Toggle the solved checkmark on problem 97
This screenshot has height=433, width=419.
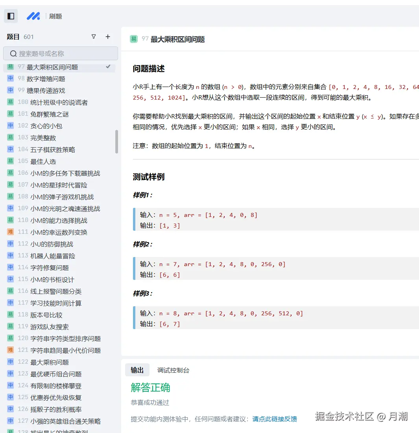pyautogui.click(x=108, y=67)
